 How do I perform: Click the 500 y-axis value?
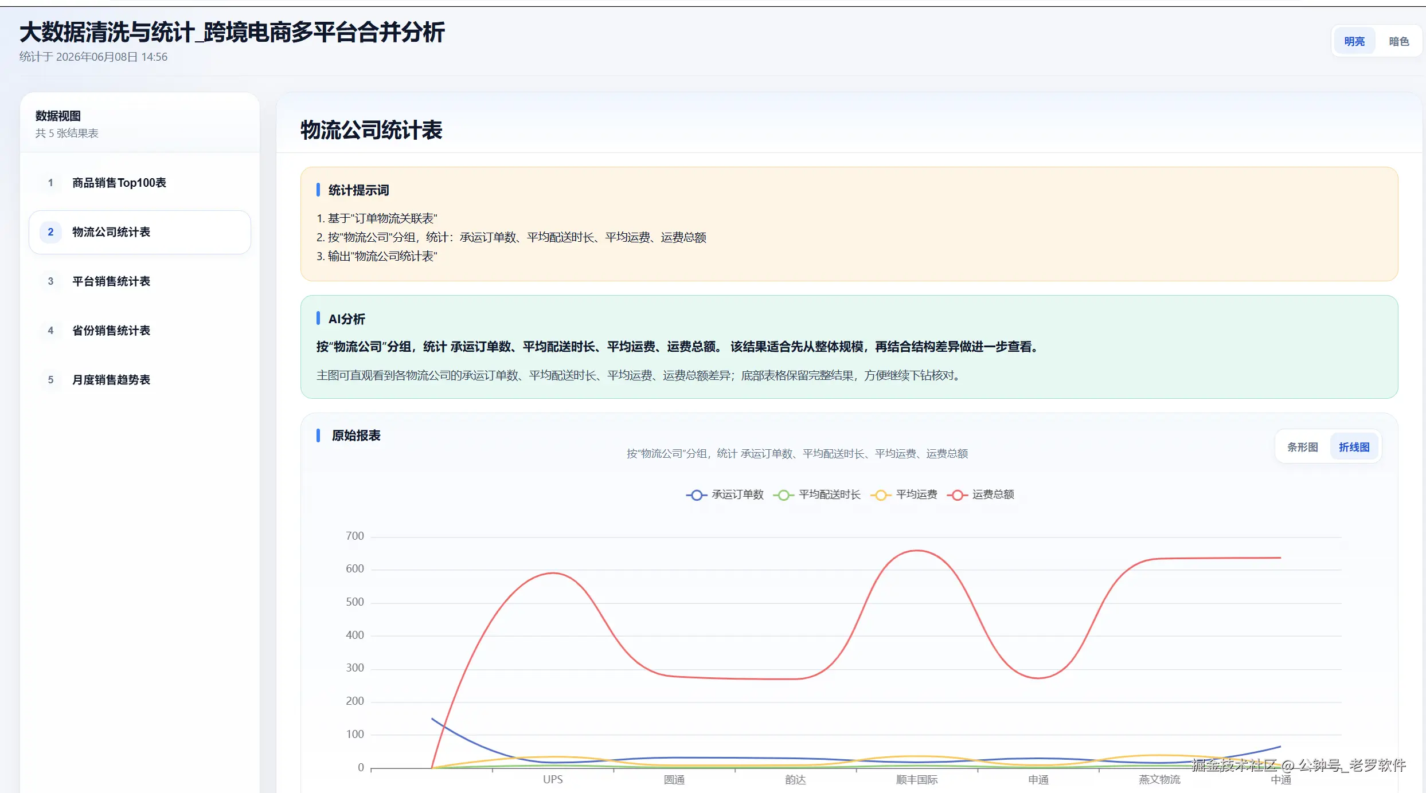355,602
